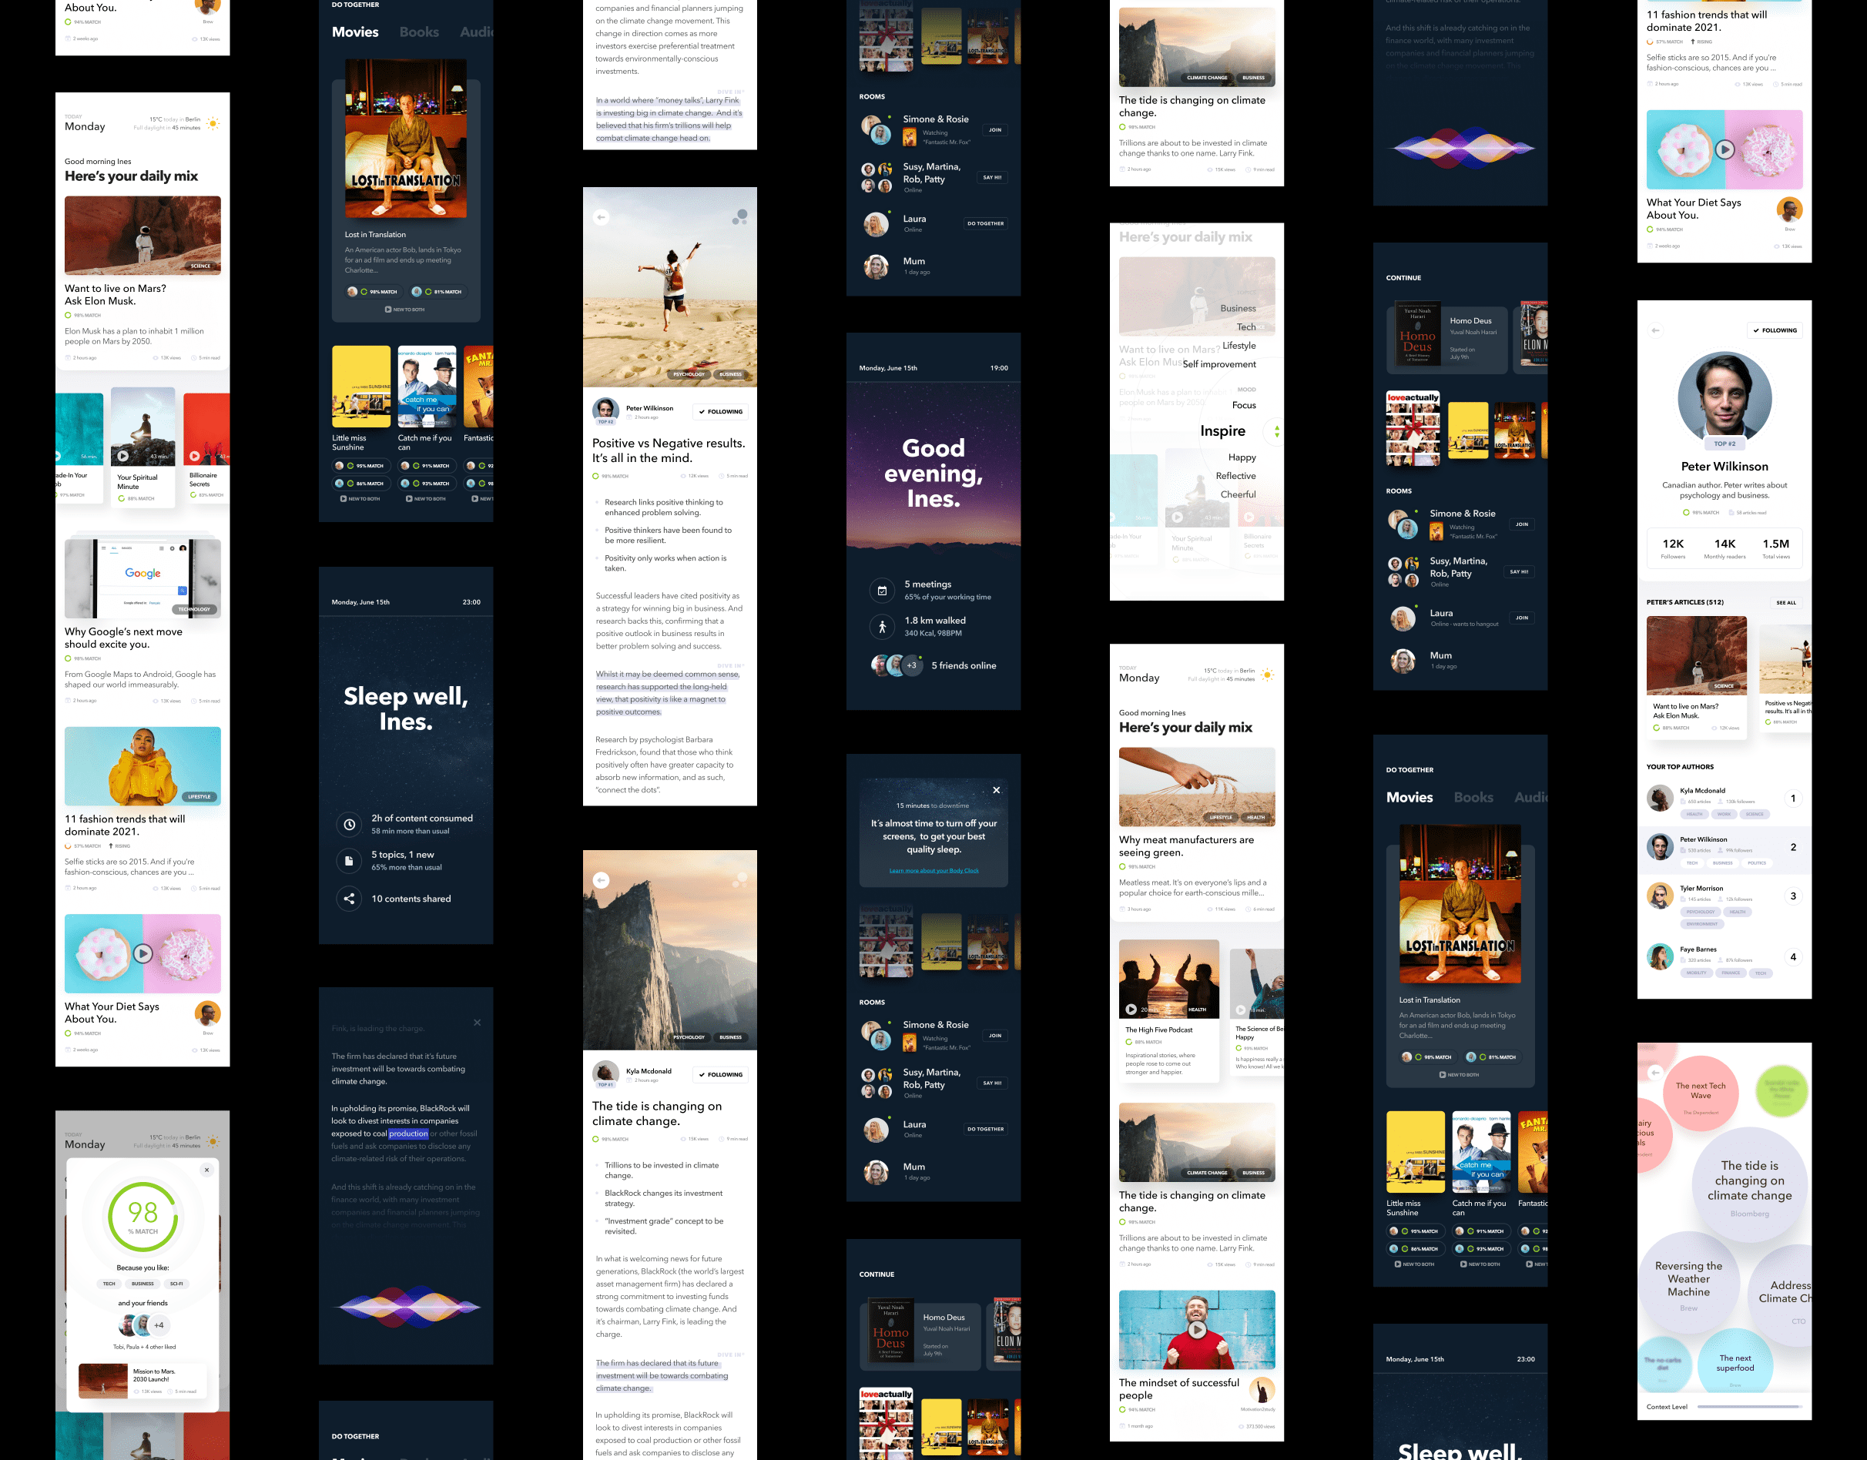Click the SCI-FI chip in match popup

tap(176, 1284)
